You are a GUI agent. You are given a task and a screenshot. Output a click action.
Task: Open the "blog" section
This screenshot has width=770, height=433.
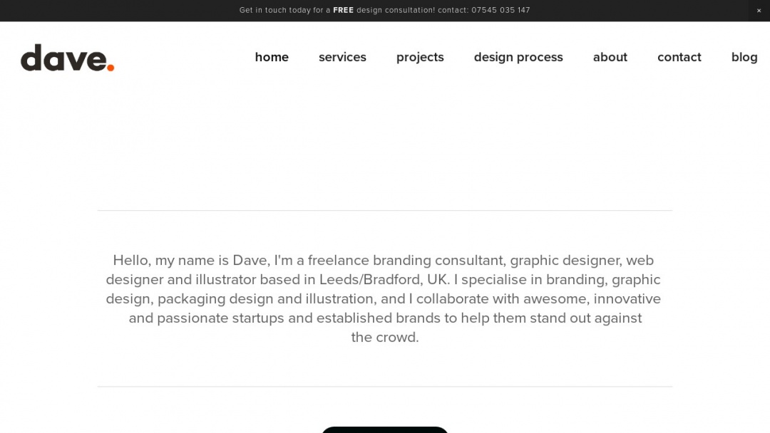[744, 57]
